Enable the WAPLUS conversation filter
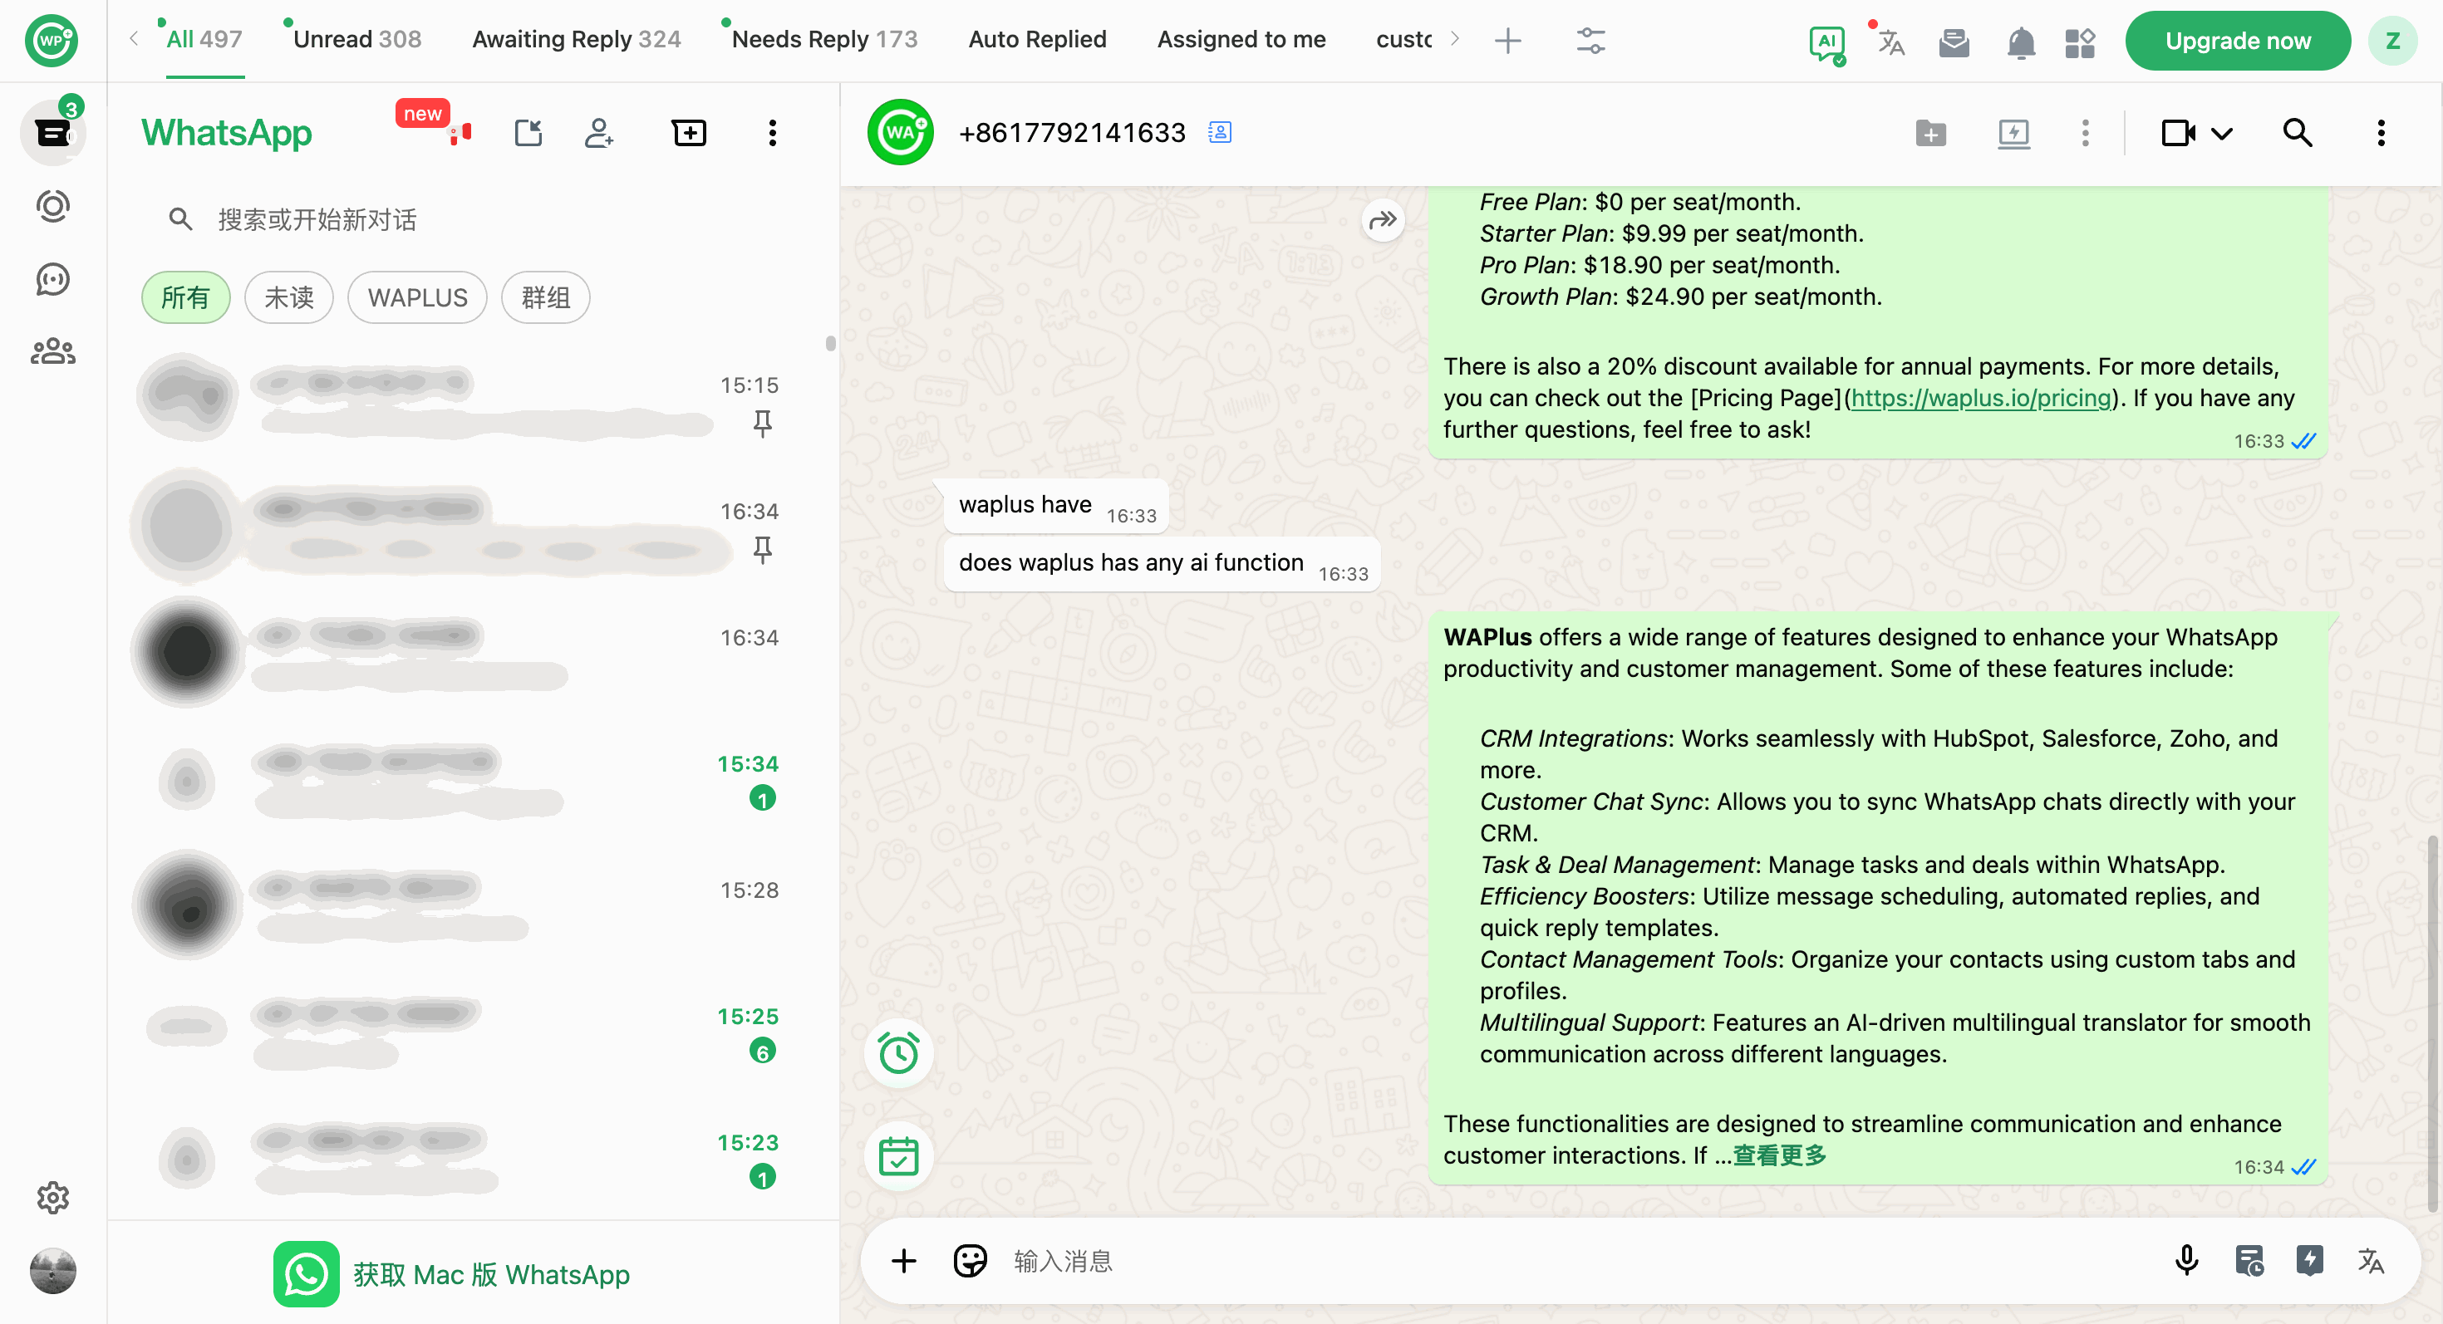The height and width of the screenshot is (1324, 2443). click(416, 297)
